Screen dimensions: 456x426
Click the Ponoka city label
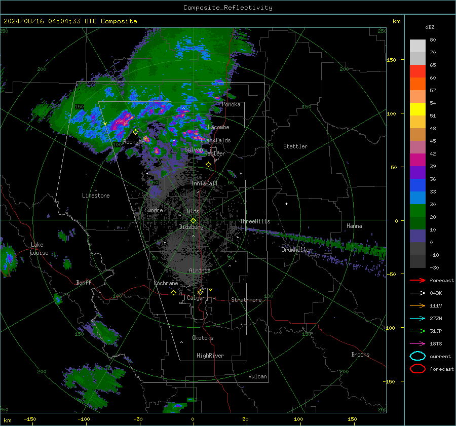pos(231,104)
